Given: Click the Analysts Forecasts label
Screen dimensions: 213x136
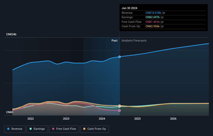Looking at the screenshot, I should coord(134,40).
